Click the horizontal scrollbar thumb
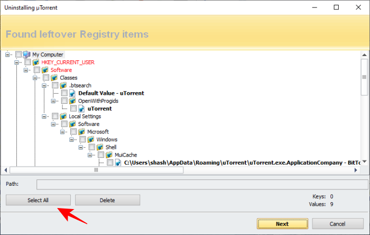The height and width of the screenshot is (235, 370). click(96, 170)
